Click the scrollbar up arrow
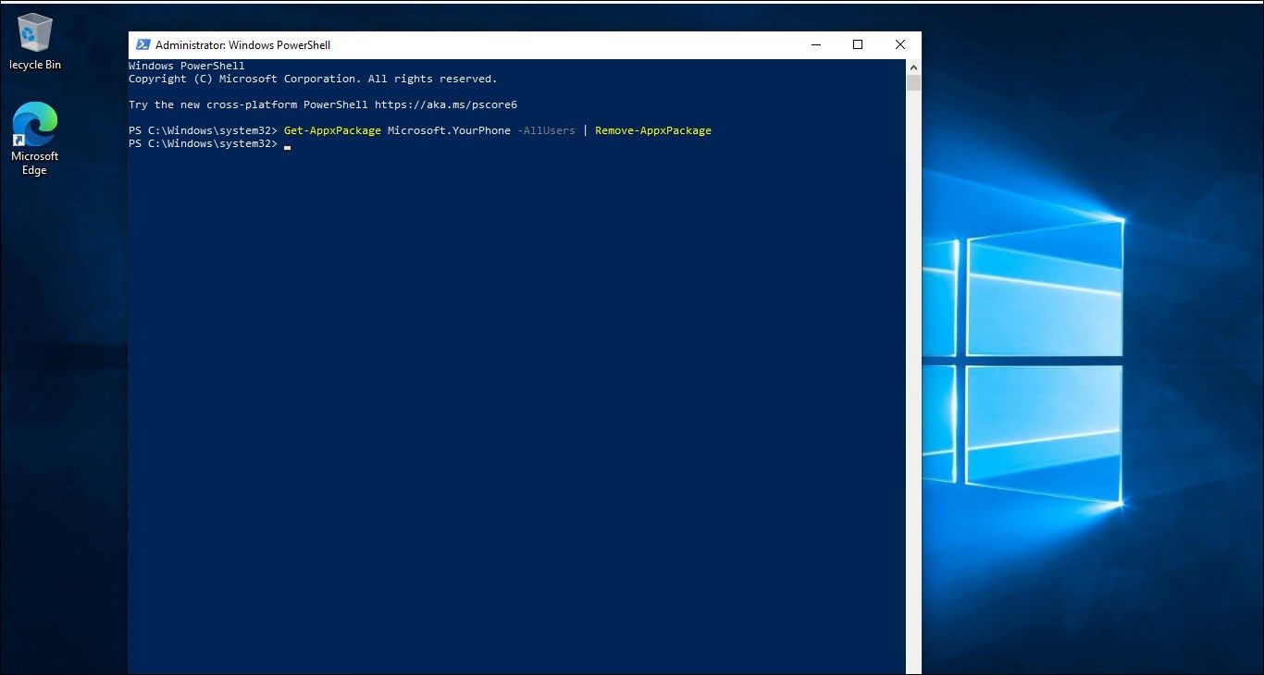 pyautogui.click(x=913, y=66)
